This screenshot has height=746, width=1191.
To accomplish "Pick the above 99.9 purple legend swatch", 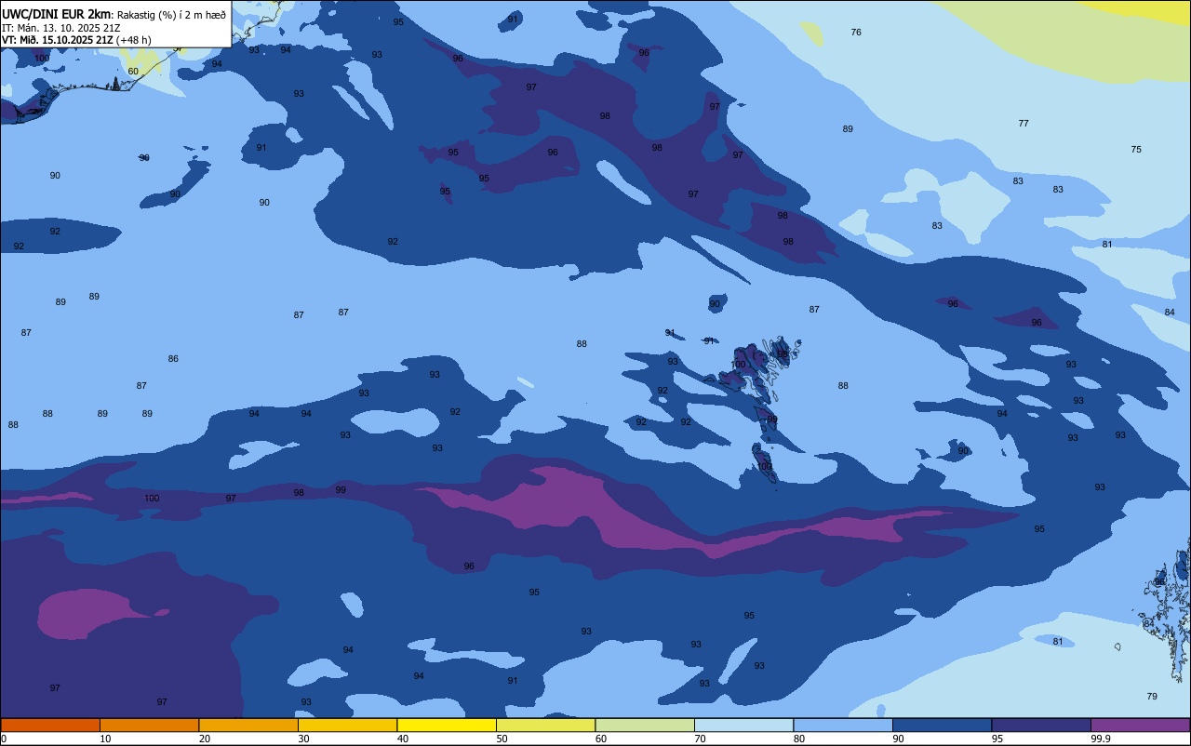I will pos(1140,725).
